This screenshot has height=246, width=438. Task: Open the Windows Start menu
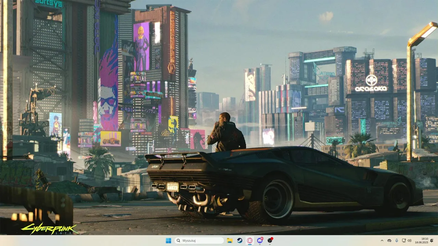(168, 241)
